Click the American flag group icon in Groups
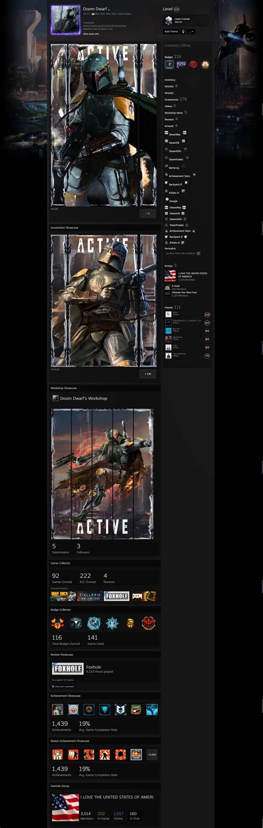 [170, 277]
